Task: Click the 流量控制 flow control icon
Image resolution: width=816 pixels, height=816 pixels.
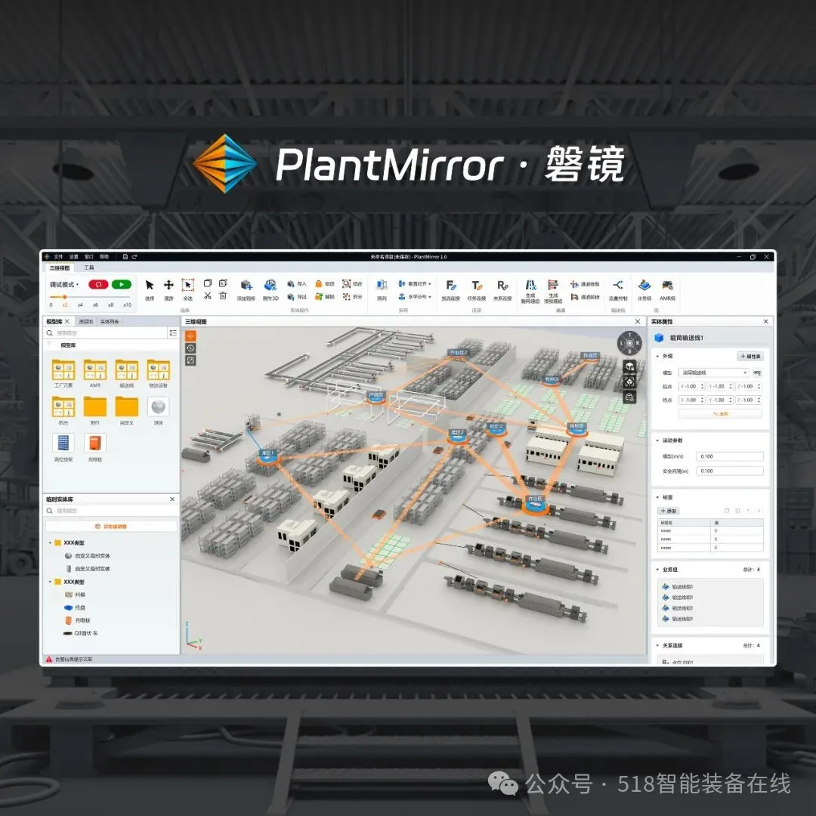Action: coord(618,286)
